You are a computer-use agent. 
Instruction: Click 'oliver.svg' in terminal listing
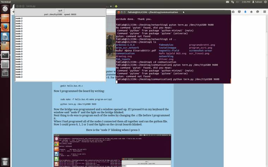click(166, 59)
